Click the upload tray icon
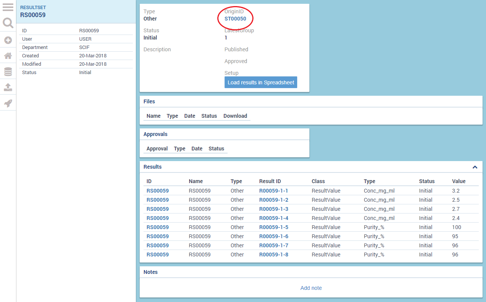The width and height of the screenshot is (486, 302). 8,87
